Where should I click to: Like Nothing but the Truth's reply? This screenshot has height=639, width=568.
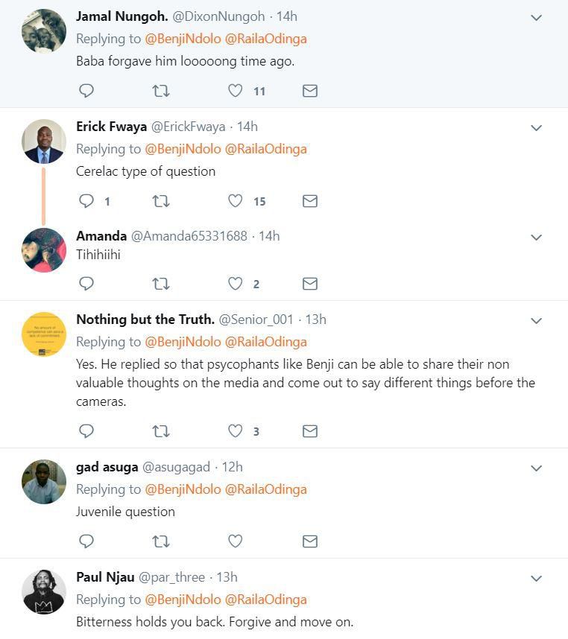click(235, 430)
